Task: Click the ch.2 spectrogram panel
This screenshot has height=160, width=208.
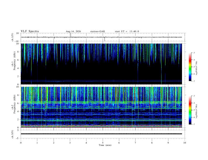Action: tap(101, 107)
